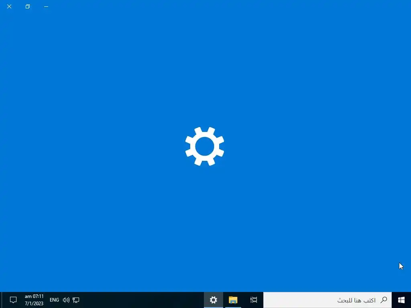The height and width of the screenshot is (308, 411).
Task: Restore down the Settings window
Action: (x=28, y=6)
